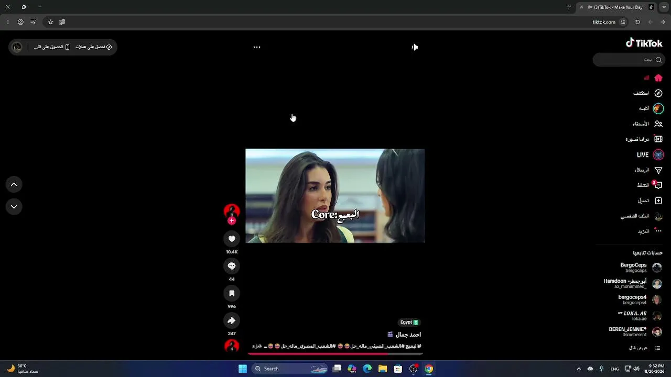Open File Explorer from the taskbar

coord(383,369)
